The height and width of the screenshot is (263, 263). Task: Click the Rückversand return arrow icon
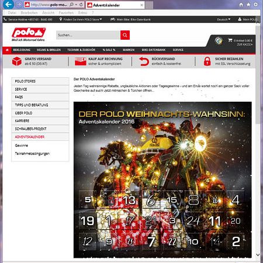point(144,61)
